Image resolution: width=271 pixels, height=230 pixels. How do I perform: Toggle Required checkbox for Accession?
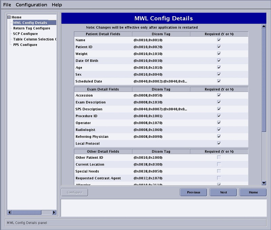pyautogui.click(x=219, y=95)
